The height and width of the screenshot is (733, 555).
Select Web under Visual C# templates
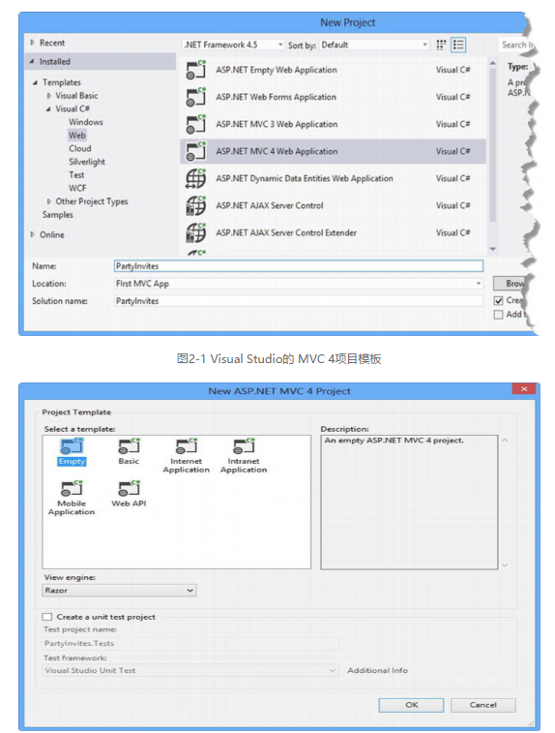pos(77,136)
